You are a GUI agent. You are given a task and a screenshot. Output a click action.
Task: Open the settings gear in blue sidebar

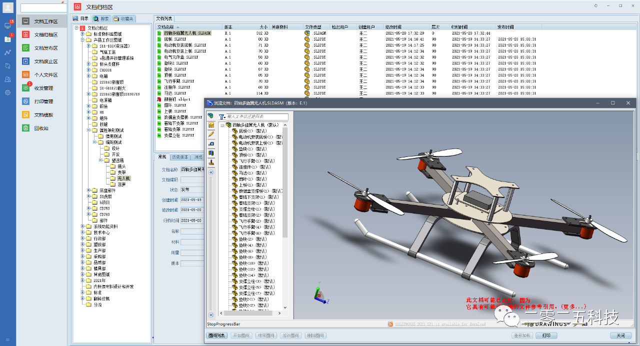point(7,92)
